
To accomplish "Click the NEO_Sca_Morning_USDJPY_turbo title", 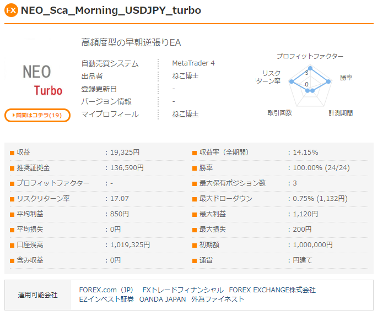I will pyautogui.click(x=111, y=10).
